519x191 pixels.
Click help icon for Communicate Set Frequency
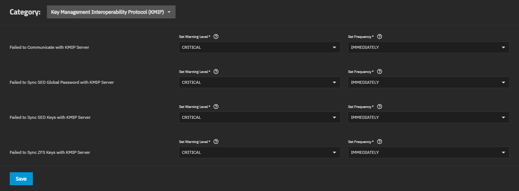(x=379, y=36)
